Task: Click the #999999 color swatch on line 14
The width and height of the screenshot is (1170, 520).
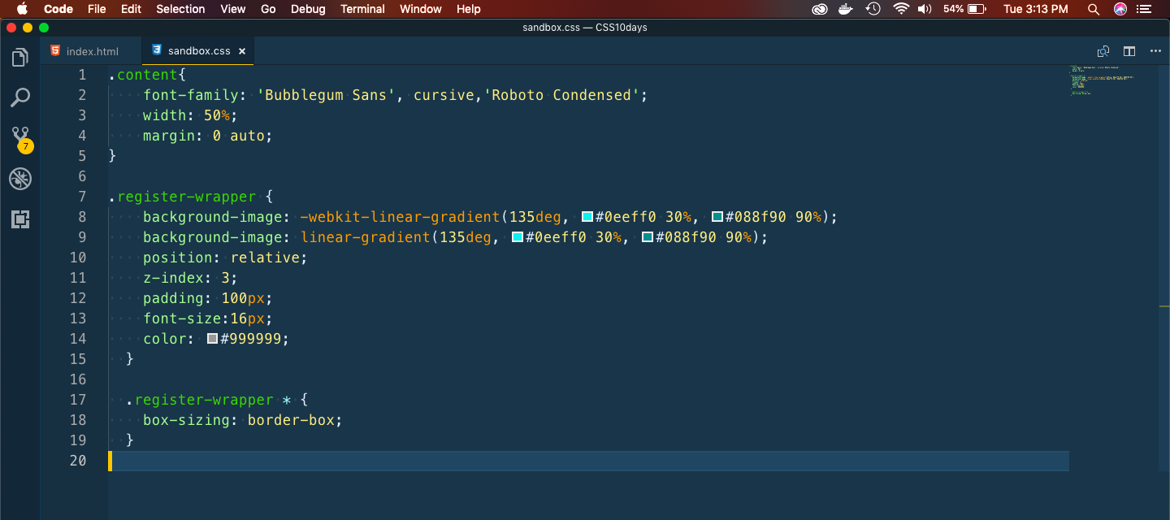Action: tap(213, 339)
